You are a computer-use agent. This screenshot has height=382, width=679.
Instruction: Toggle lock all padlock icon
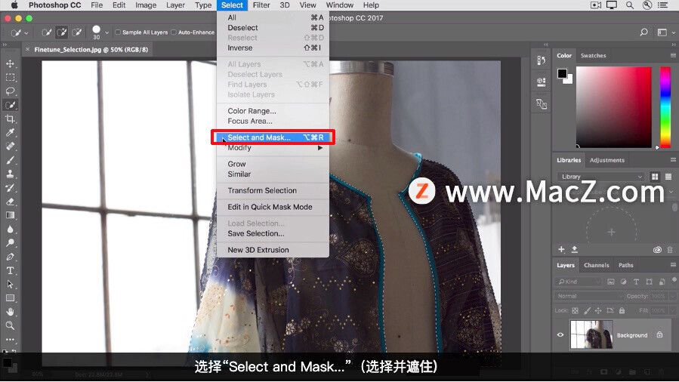(x=622, y=310)
